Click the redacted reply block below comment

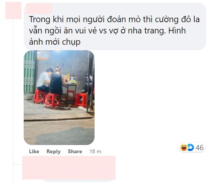(x=69, y=167)
